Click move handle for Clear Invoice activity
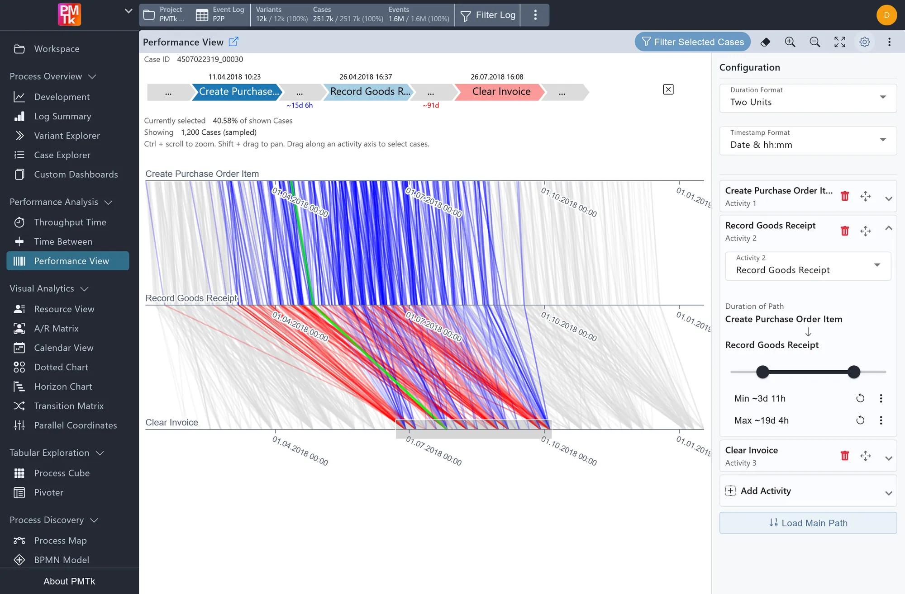Screen dimensions: 905x594 pos(866,456)
